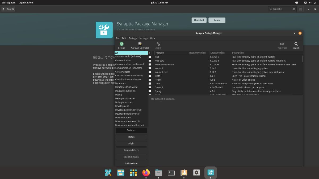Open the Files app from the dock

158,173
